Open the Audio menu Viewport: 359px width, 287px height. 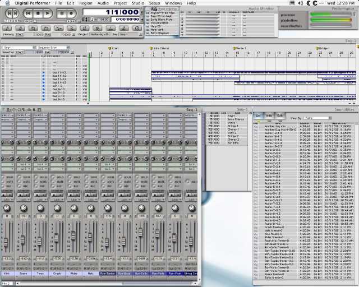[x=103, y=3]
